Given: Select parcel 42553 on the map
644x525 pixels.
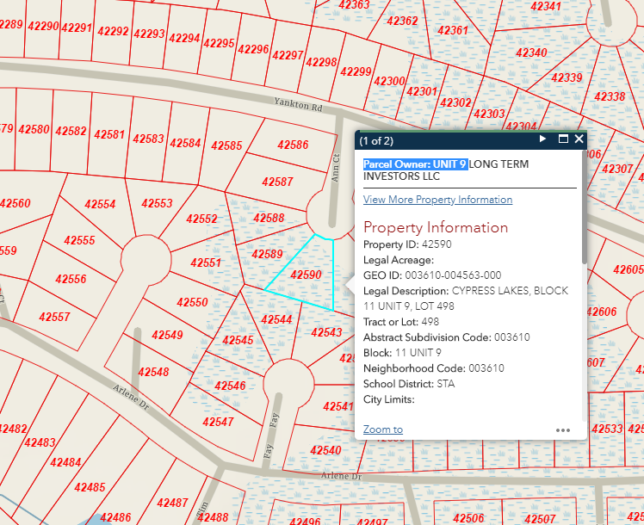Looking at the screenshot, I should (157, 204).
